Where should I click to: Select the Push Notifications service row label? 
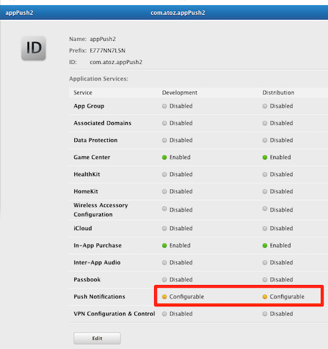(99, 297)
